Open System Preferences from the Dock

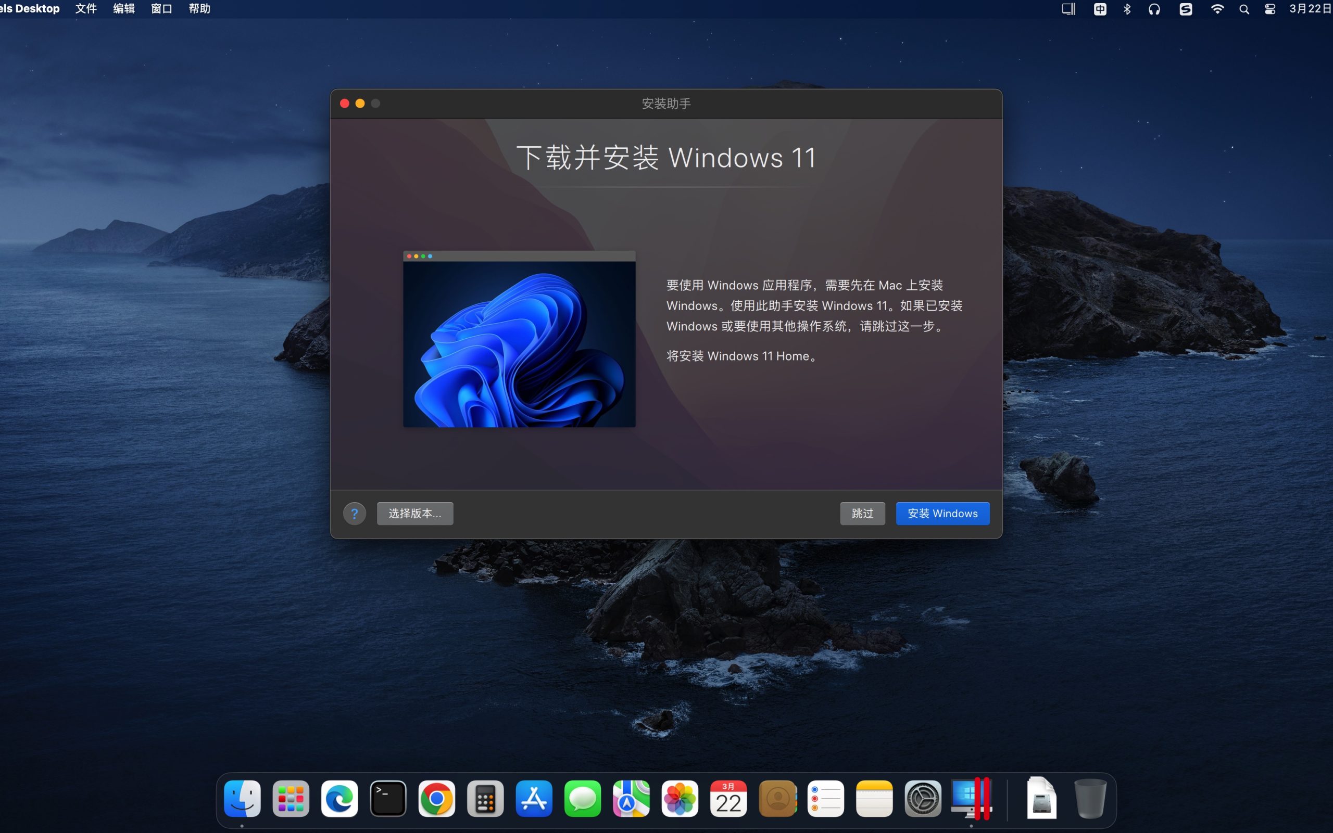tap(923, 798)
